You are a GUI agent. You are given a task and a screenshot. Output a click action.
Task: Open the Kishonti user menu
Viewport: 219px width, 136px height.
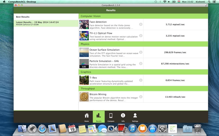click(x=200, y=2)
